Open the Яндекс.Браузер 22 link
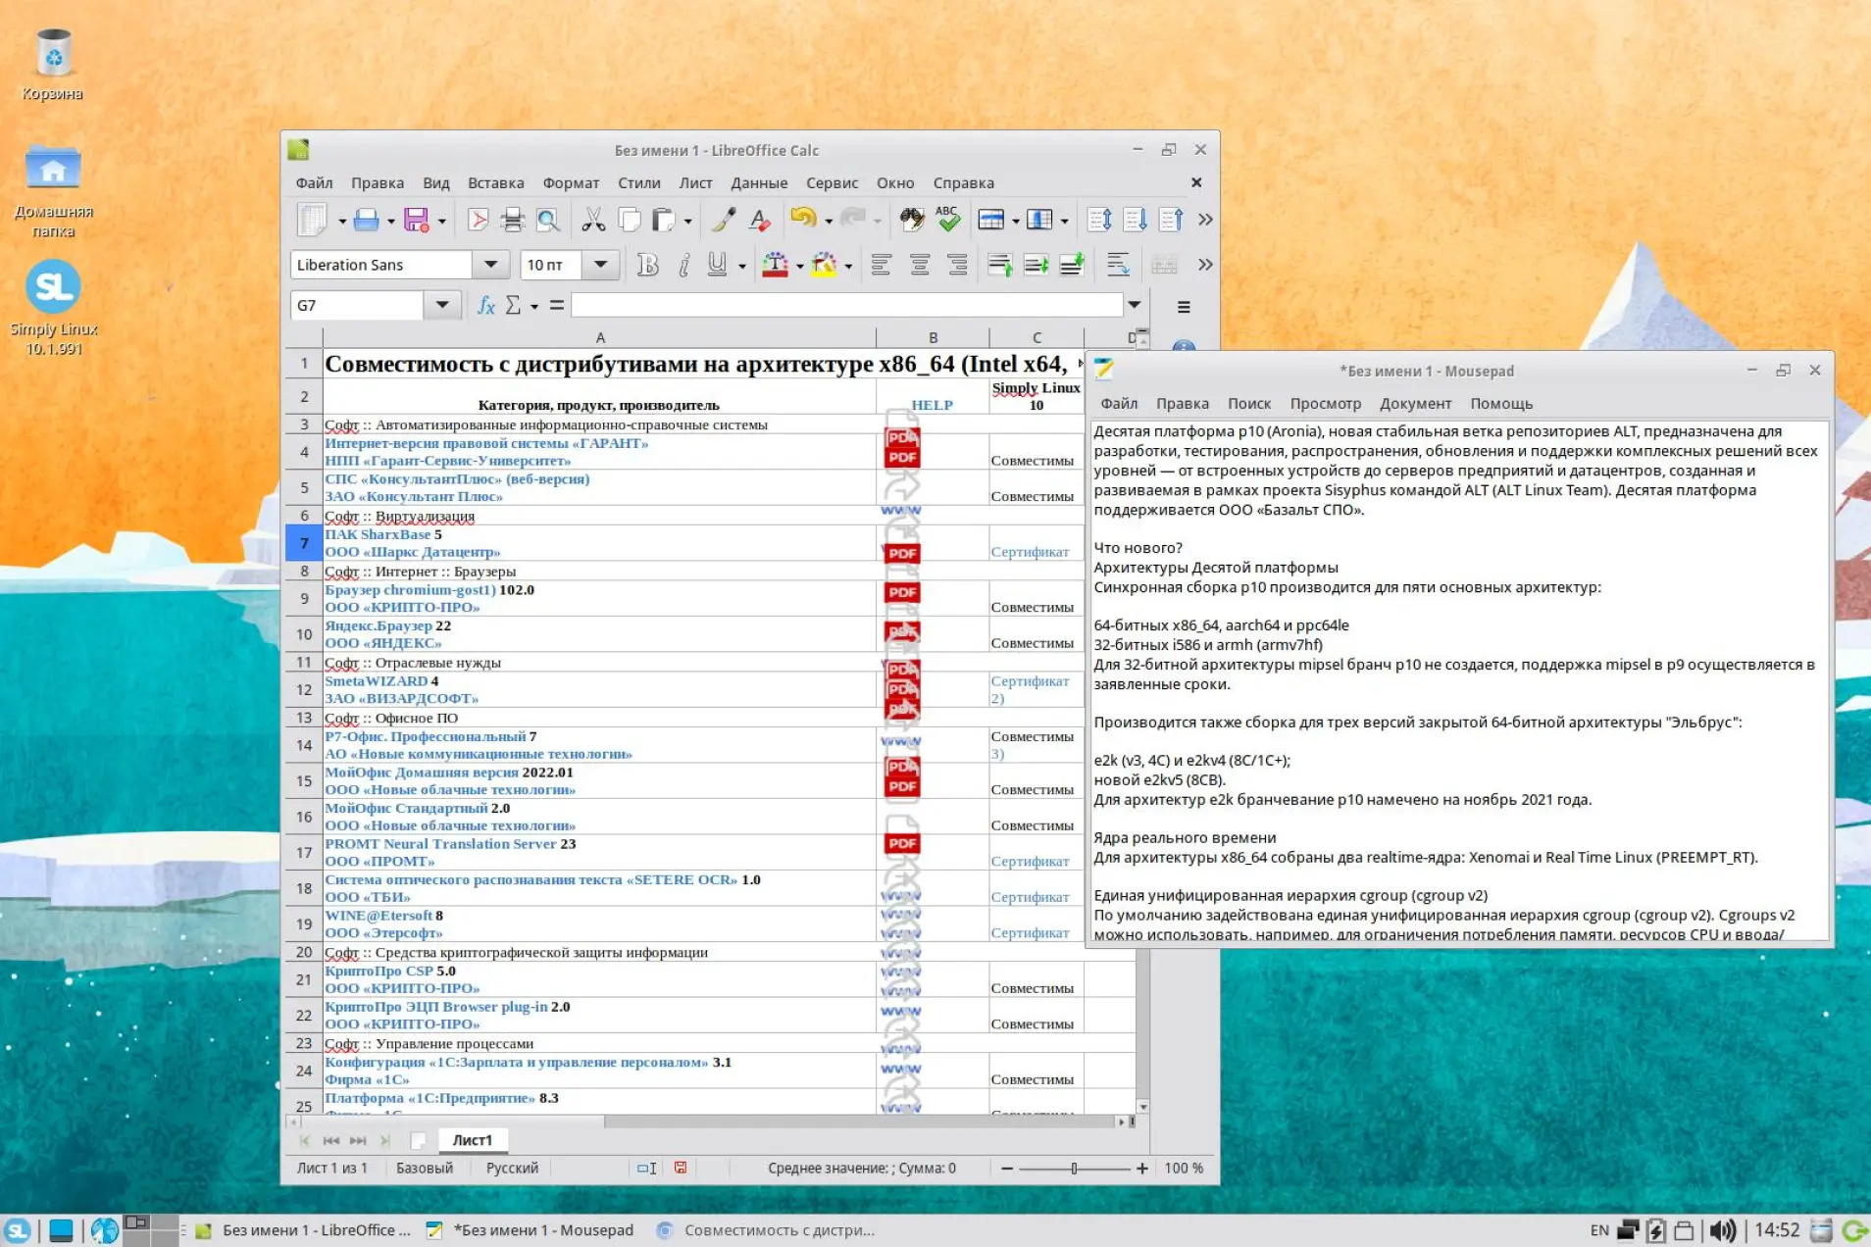The height and width of the screenshot is (1247, 1871). pos(379,625)
